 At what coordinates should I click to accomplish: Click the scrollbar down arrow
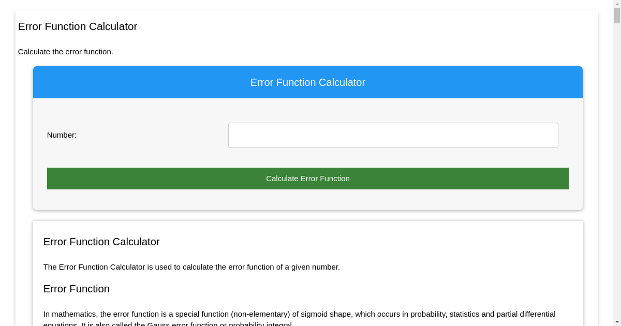[617, 322]
